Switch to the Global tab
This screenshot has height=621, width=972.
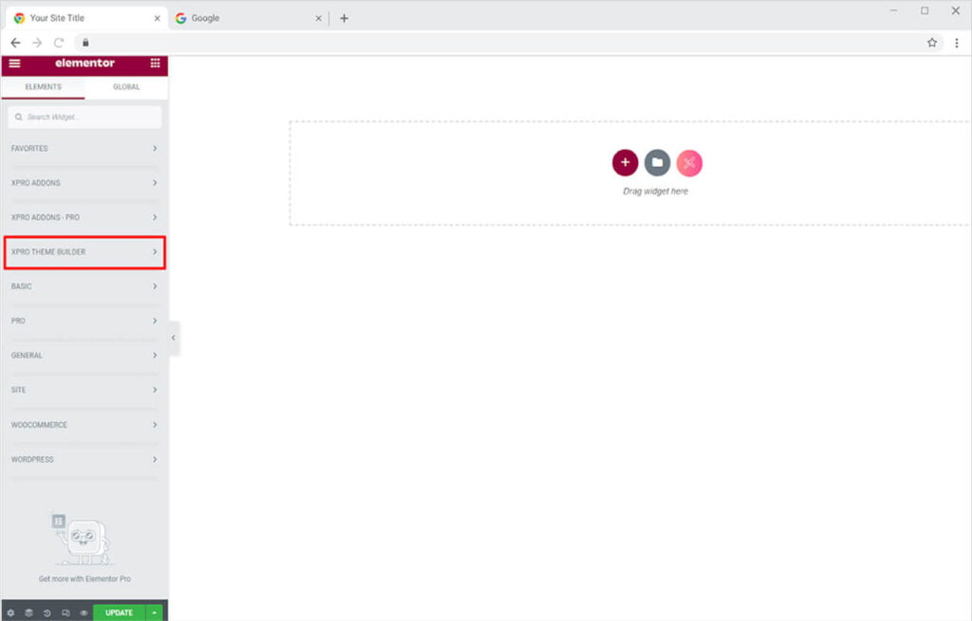(x=126, y=87)
